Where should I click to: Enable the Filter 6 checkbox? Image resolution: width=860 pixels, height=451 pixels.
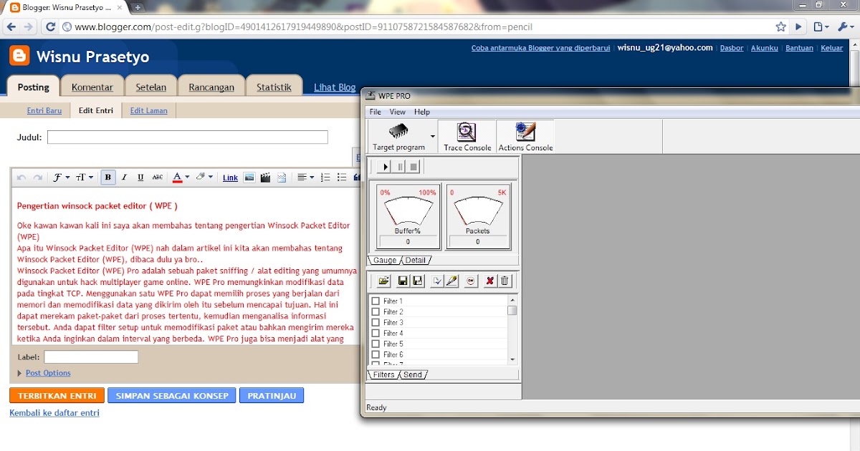point(376,355)
